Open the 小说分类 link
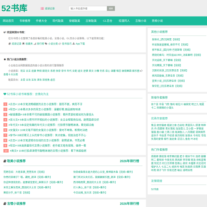The height and width of the screenshot is (207, 207). click(53, 44)
